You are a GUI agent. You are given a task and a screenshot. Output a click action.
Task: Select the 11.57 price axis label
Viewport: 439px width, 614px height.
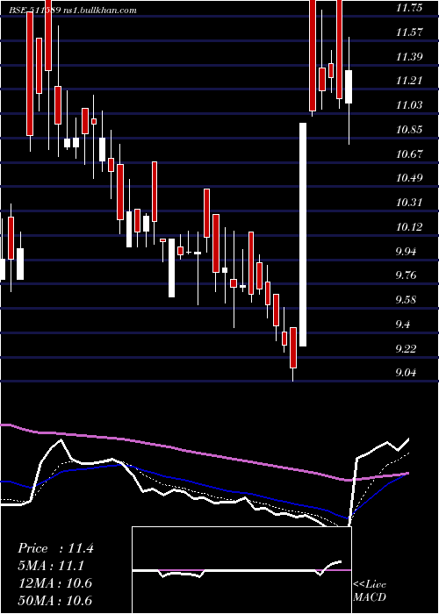tap(409, 32)
